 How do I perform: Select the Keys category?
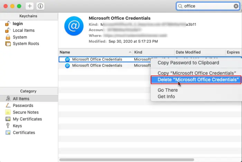17,126
